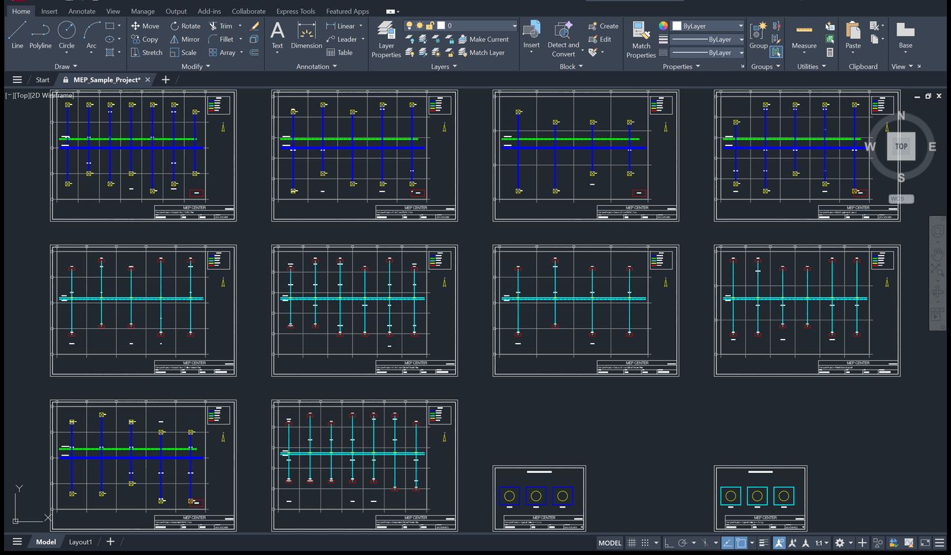Click the Match Layer icon
This screenshot has width=951, height=555.
pyautogui.click(x=481, y=52)
